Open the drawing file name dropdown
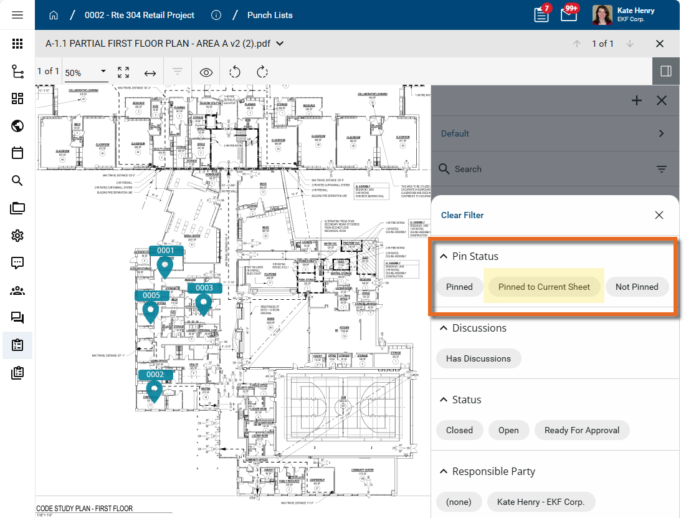The height and width of the screenshot is (518, 686). tap(280, 44)
